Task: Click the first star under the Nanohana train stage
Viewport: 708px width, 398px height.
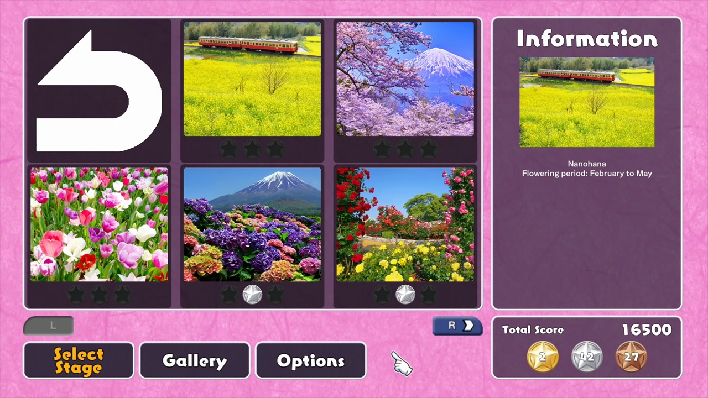Action: 228,148
